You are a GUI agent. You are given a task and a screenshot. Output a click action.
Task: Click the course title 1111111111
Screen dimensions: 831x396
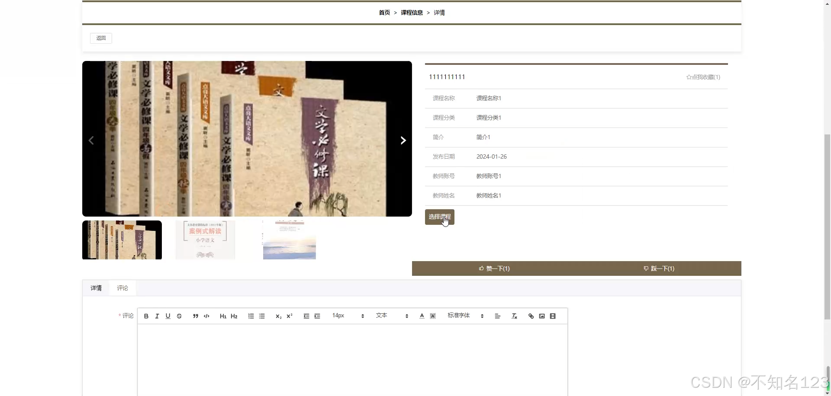point(447,77)
